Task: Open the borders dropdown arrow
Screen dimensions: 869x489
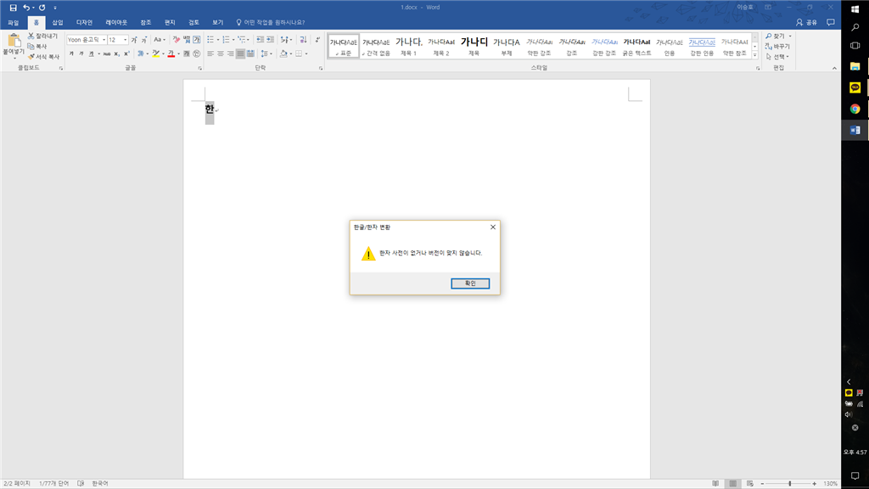Action: click(306, 53)
